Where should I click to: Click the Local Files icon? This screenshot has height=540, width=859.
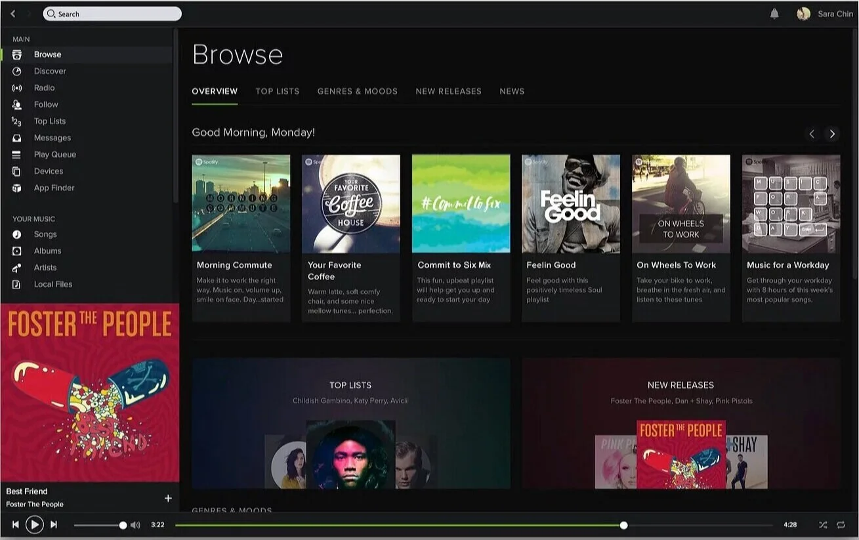tap(17, 285)
